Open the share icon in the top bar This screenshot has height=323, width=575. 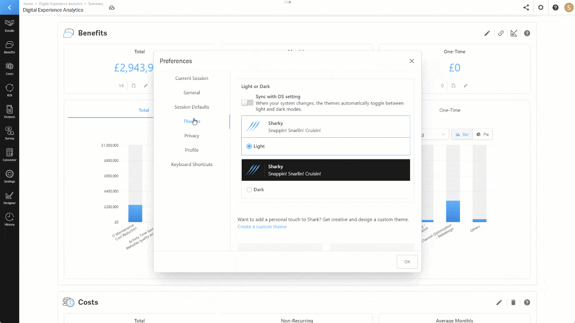[526, 8]
